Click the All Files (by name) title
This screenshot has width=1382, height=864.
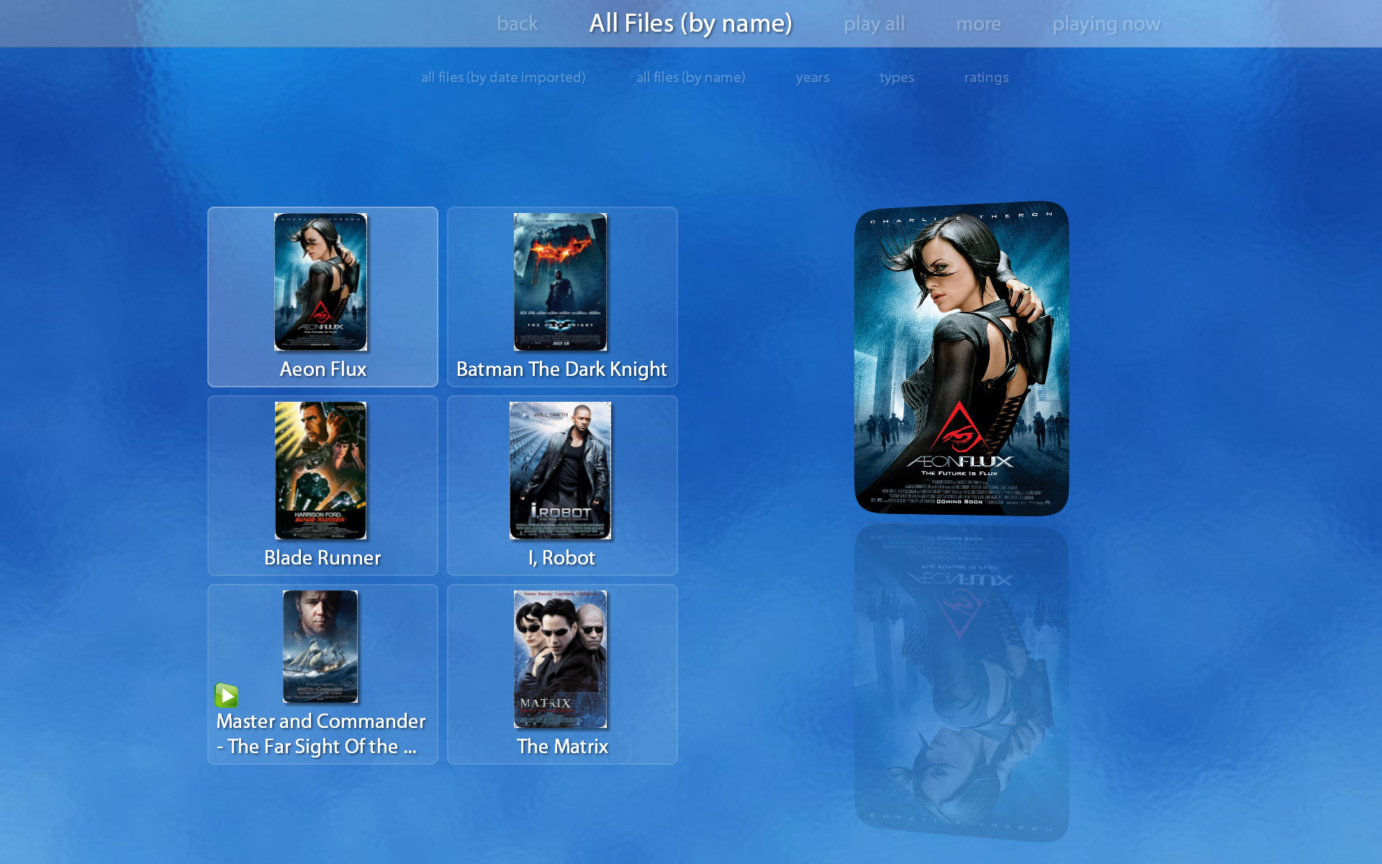(691, 24)
